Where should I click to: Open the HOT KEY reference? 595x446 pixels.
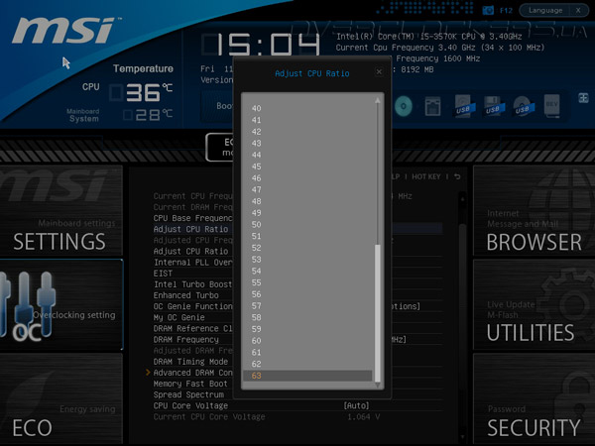click(x=425, y=176)
